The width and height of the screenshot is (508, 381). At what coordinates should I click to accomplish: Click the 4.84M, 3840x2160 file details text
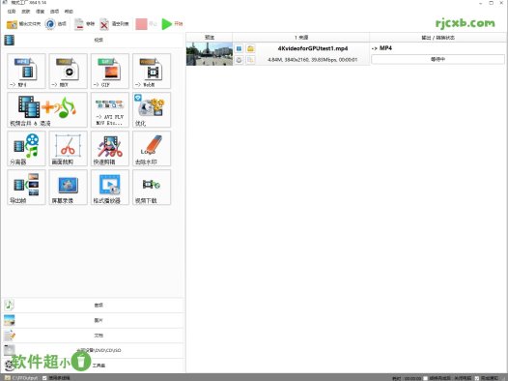(312, 60)
